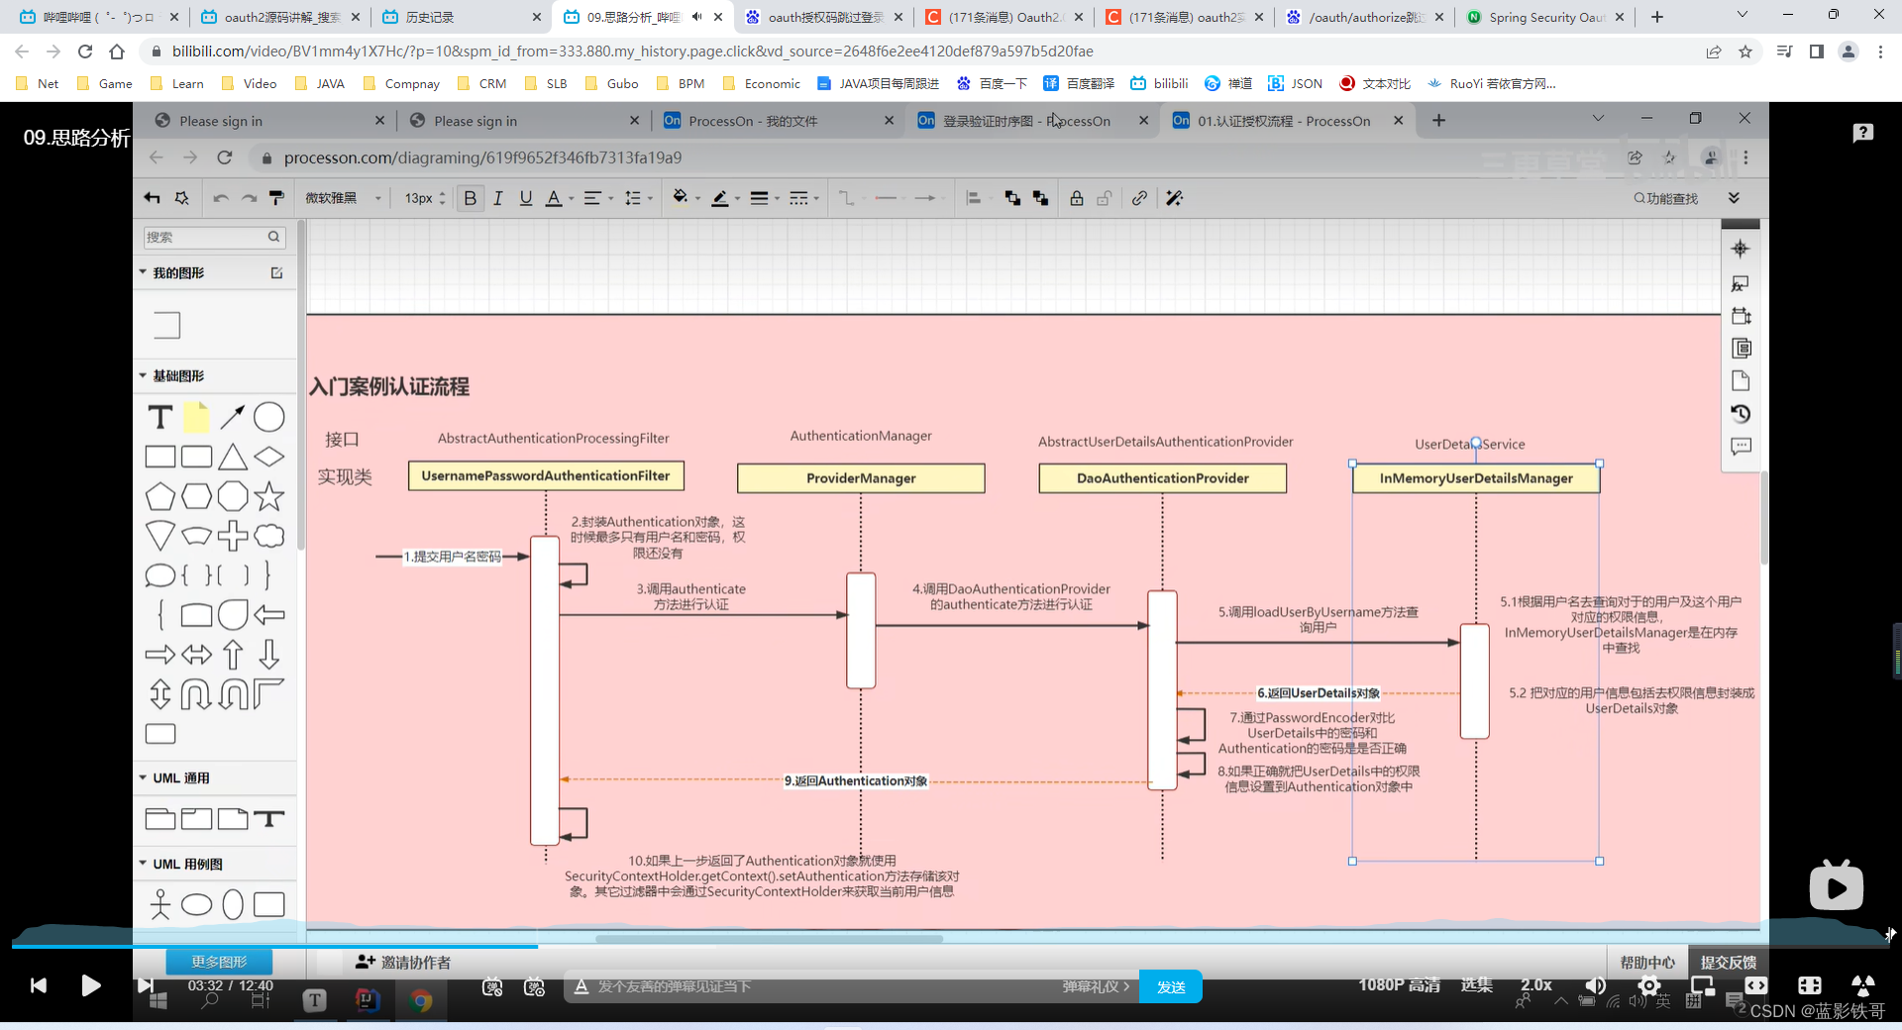
Task: Toggle italic formatting
Action: (498, 198)
